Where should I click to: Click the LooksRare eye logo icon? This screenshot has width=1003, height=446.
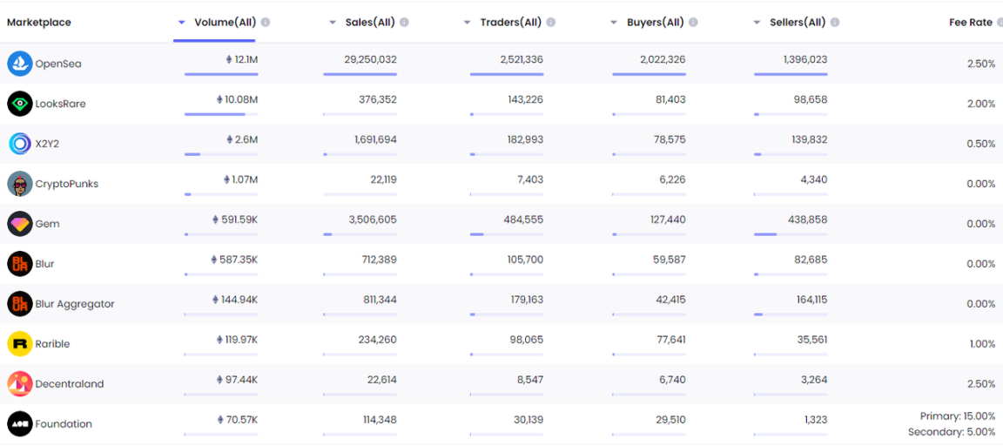click(x=19, y=104)
